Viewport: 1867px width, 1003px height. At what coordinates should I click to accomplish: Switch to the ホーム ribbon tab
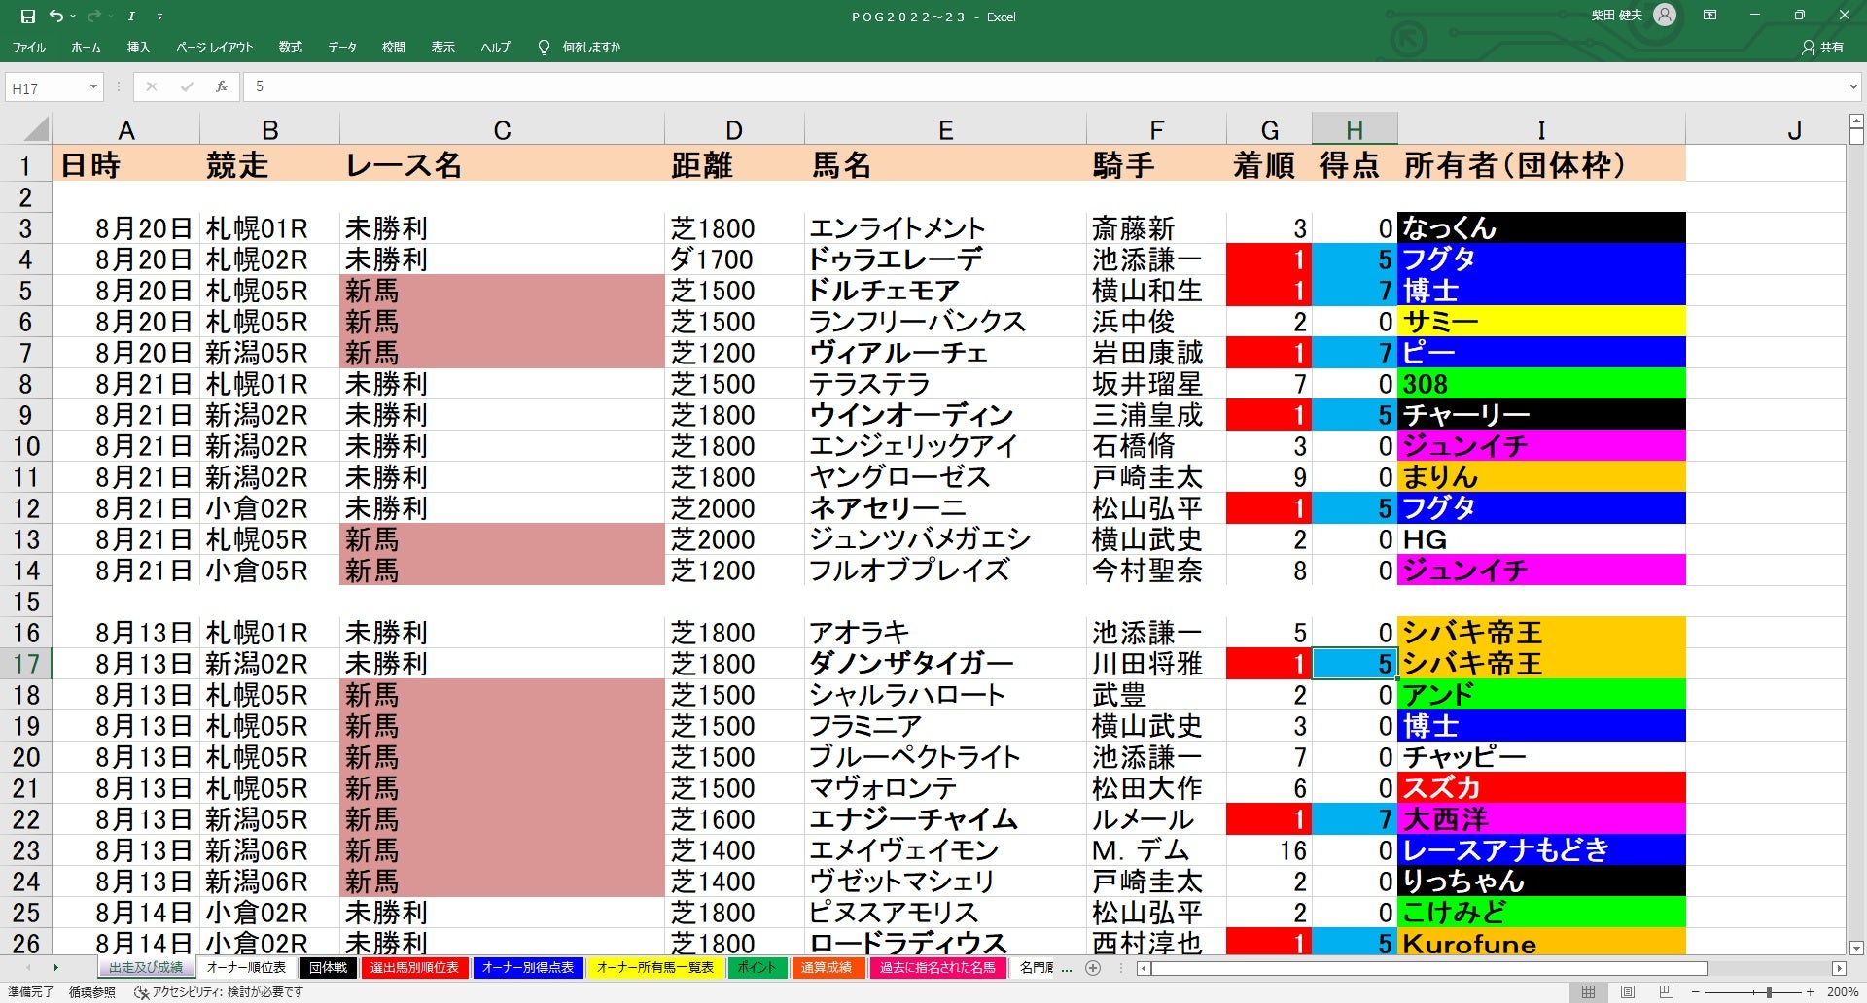click(x=86, y=47)
